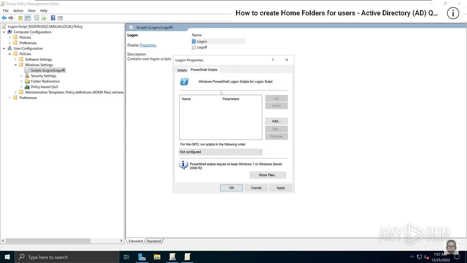The height and width of the screenshot is (263, 467).
Task: Select the Logoff script item in the list
Action: 202,47
